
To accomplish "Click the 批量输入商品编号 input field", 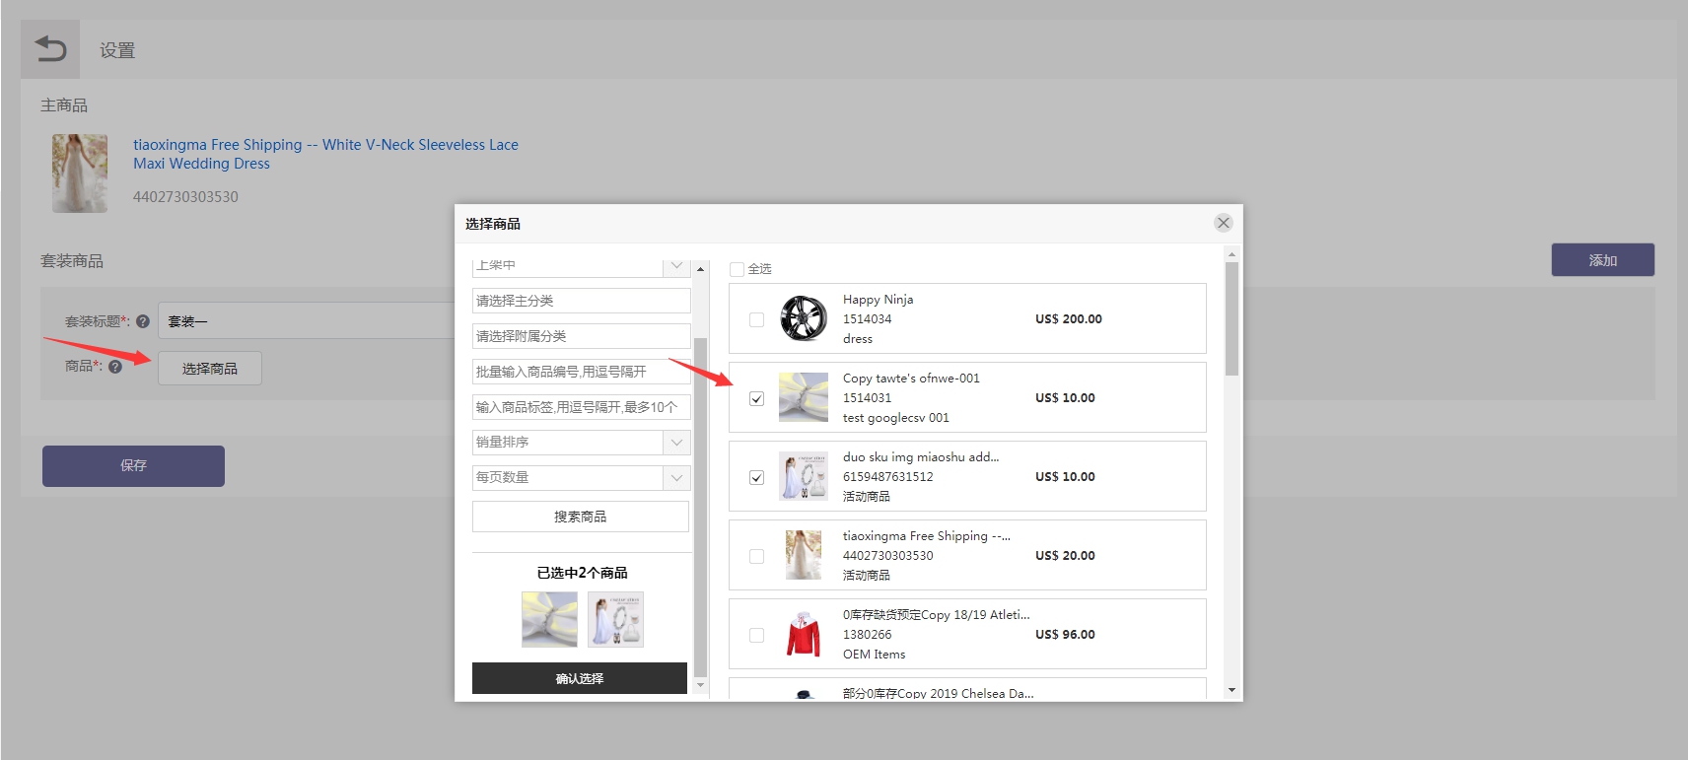I will (580, 372).
